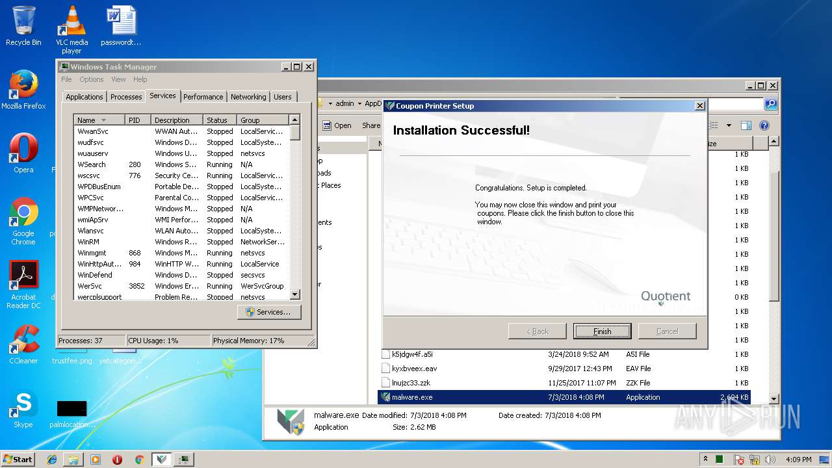Click Finish in Coupon Printer Setup
The image size is (832, 468).
click(x=602, y=331)
